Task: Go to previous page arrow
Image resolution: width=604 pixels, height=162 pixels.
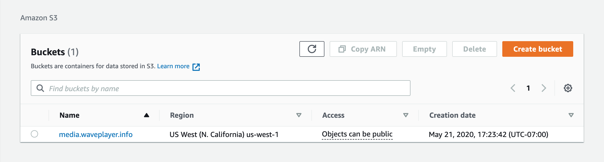Action: pyautogui.click(x=513, y=88)
